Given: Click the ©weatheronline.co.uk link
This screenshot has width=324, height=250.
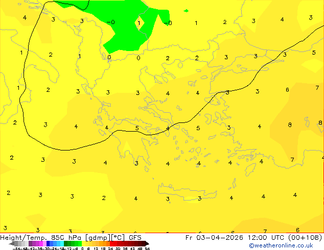Looking at the screenshot, I should coord(281,245).
